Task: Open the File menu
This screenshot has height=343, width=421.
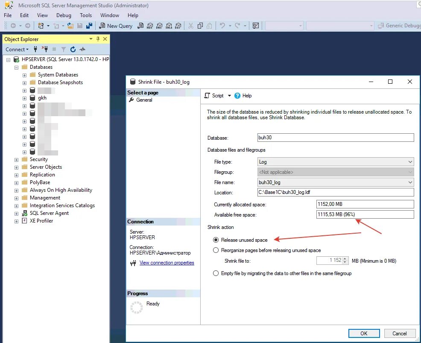Action: [8, 15]
